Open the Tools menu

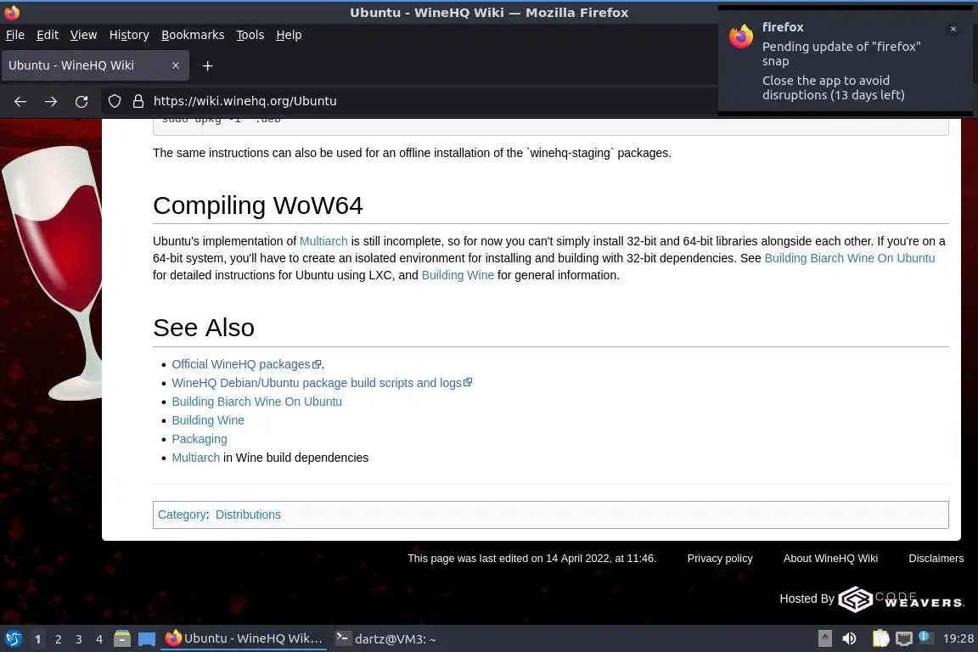point(250,35)
